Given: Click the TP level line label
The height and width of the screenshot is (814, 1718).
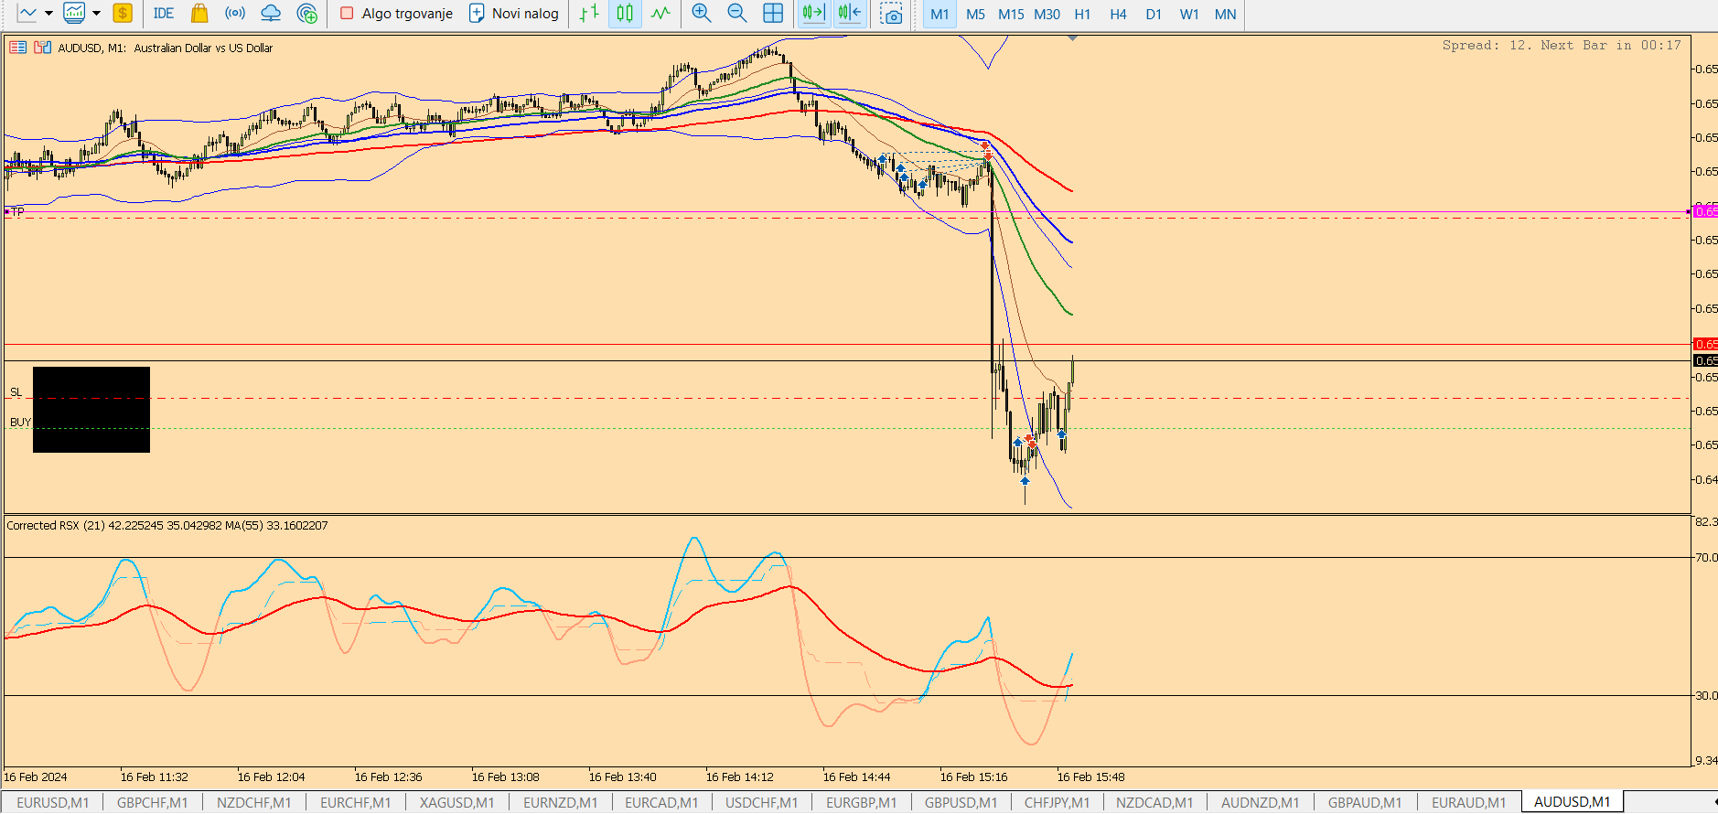Looking at the screenshot, I should click(x=17, y=211).
